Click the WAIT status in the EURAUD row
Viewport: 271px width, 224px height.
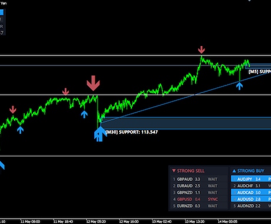(x=213, y=186)
